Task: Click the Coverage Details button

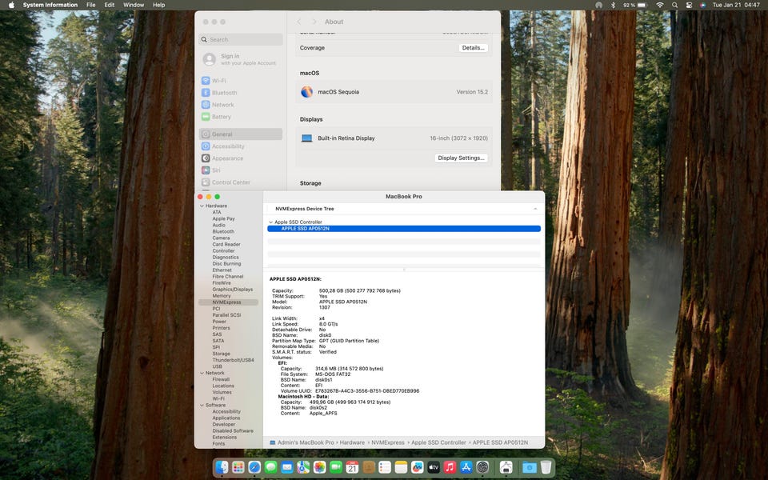Action: 473,48
